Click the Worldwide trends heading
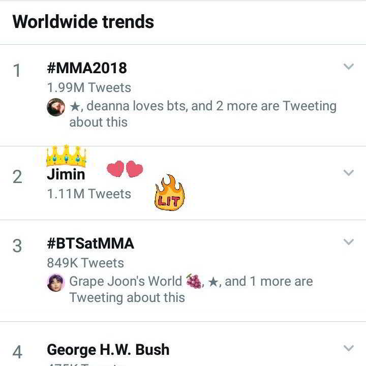This screenshot has width=366, height=366. 83,22
